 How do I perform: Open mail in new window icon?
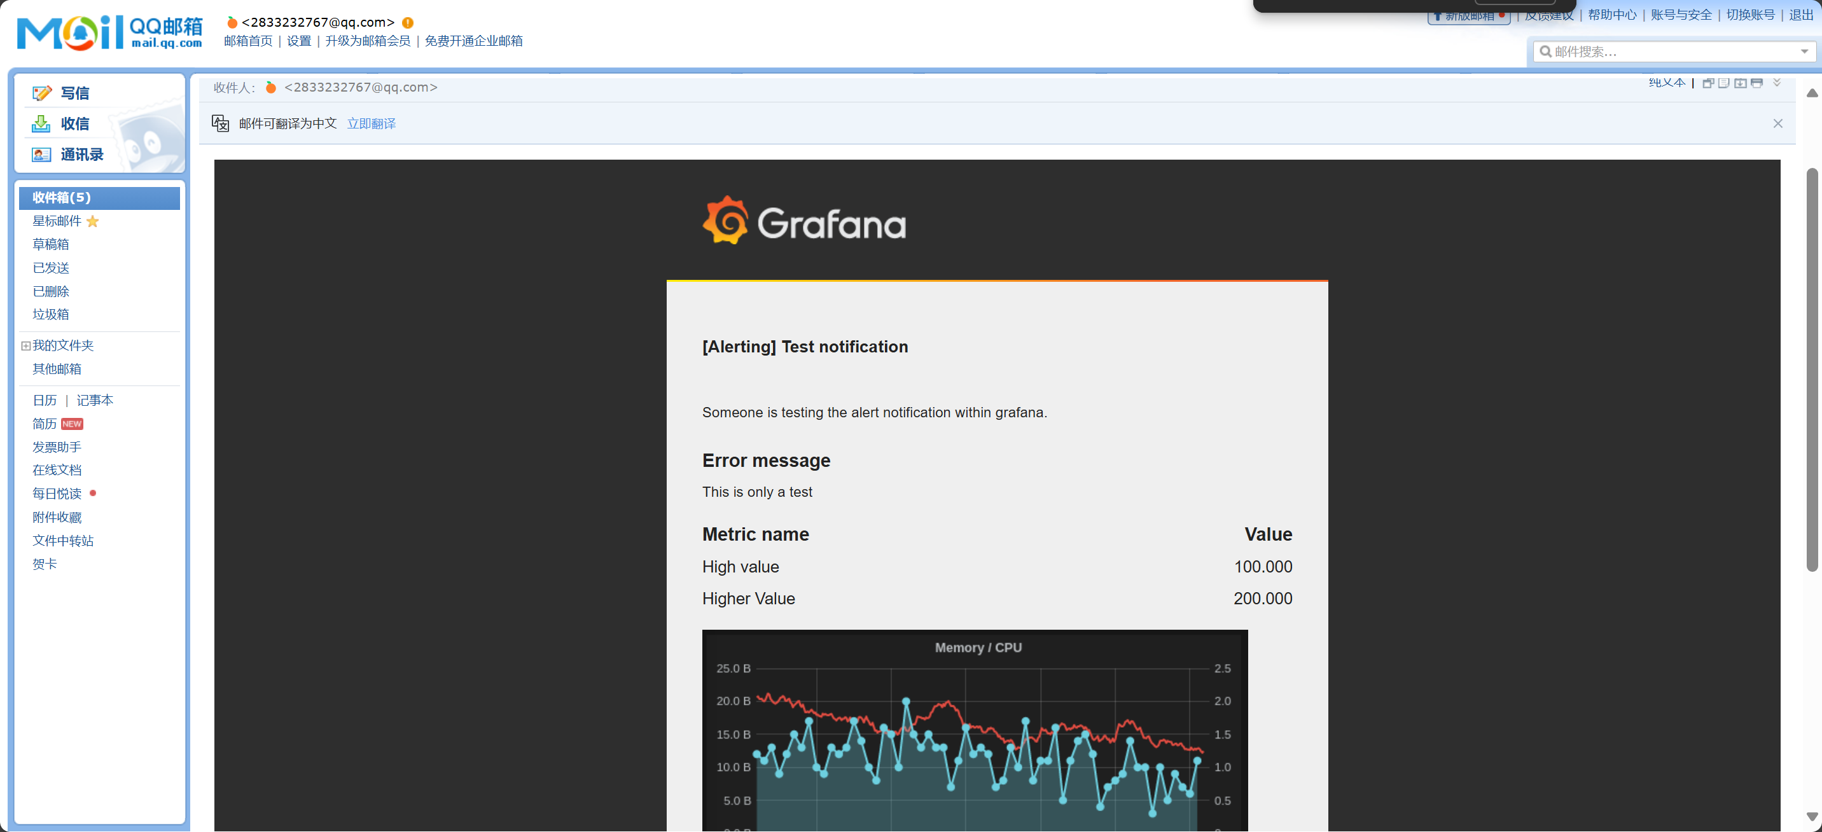click(x=1707, y=83)
